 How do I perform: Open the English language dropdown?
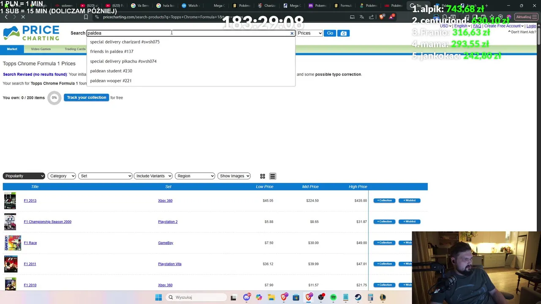tap(462, 26)
